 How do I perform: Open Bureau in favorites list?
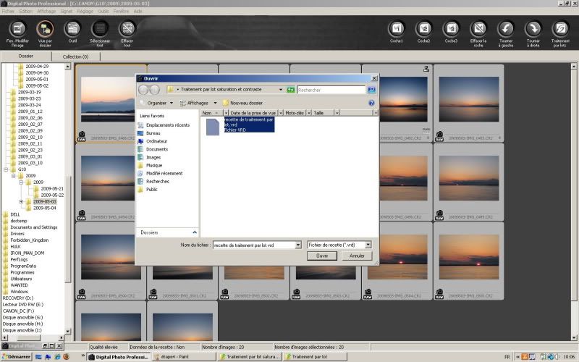(153, 133)
